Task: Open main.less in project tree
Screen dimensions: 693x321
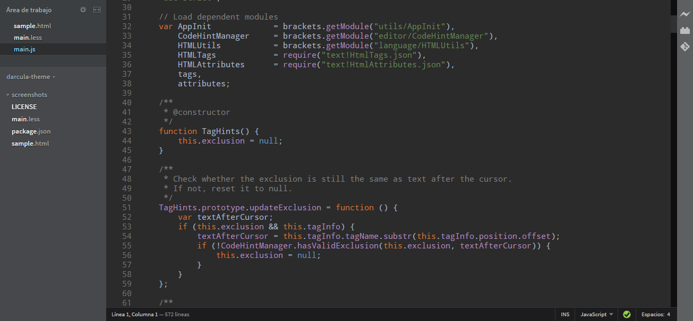Action: click(x=25, y=119)
